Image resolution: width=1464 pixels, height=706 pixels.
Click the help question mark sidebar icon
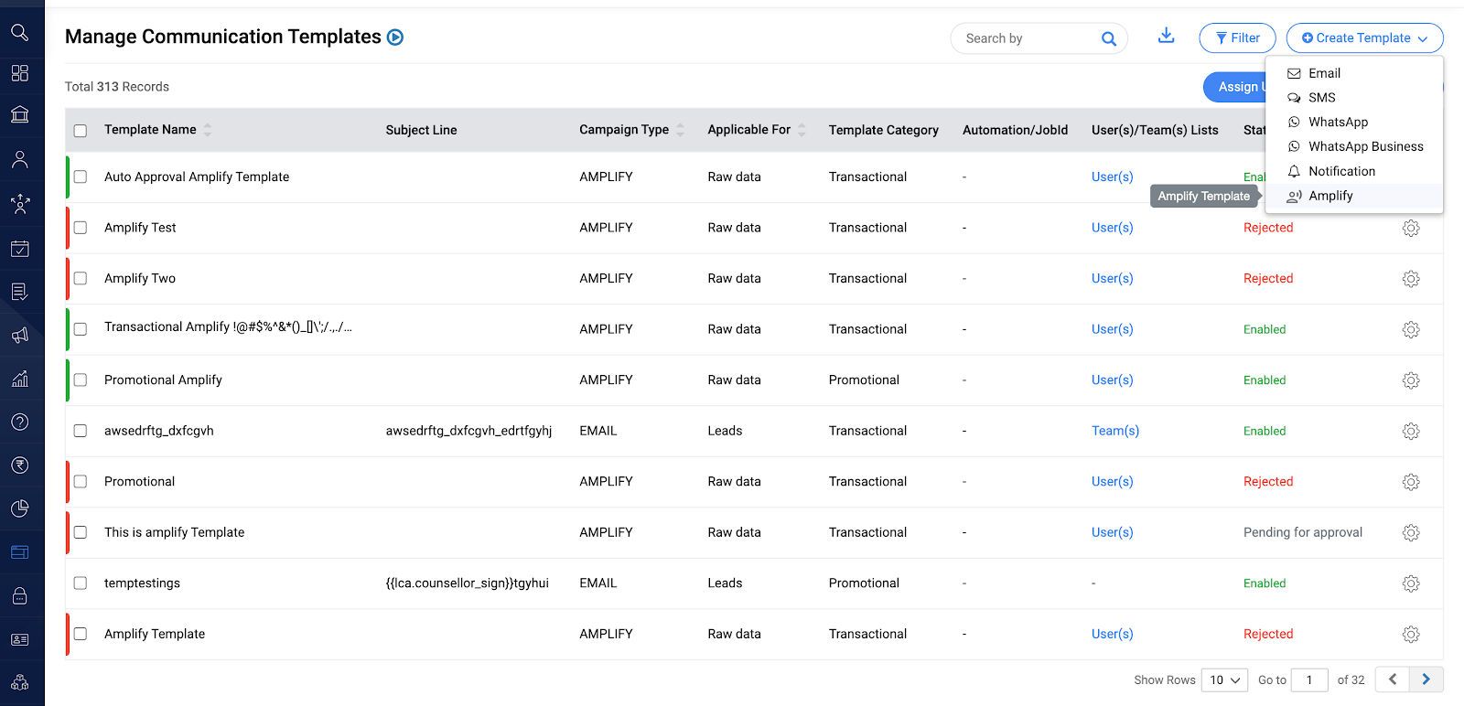pos(20,422)
